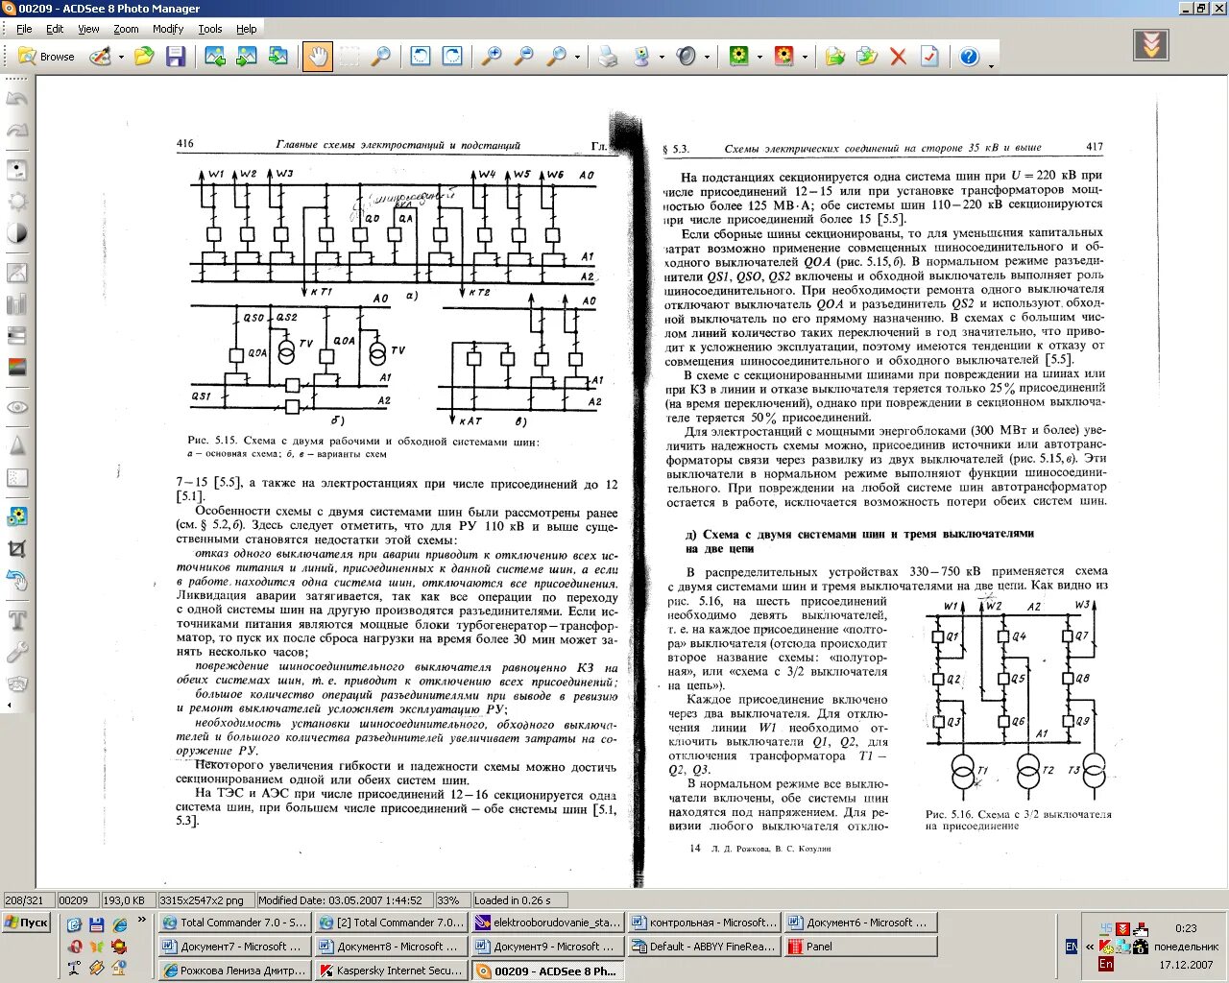
Task: Click the wrench repair tool in sidebar
Action: tap(17, 653)
